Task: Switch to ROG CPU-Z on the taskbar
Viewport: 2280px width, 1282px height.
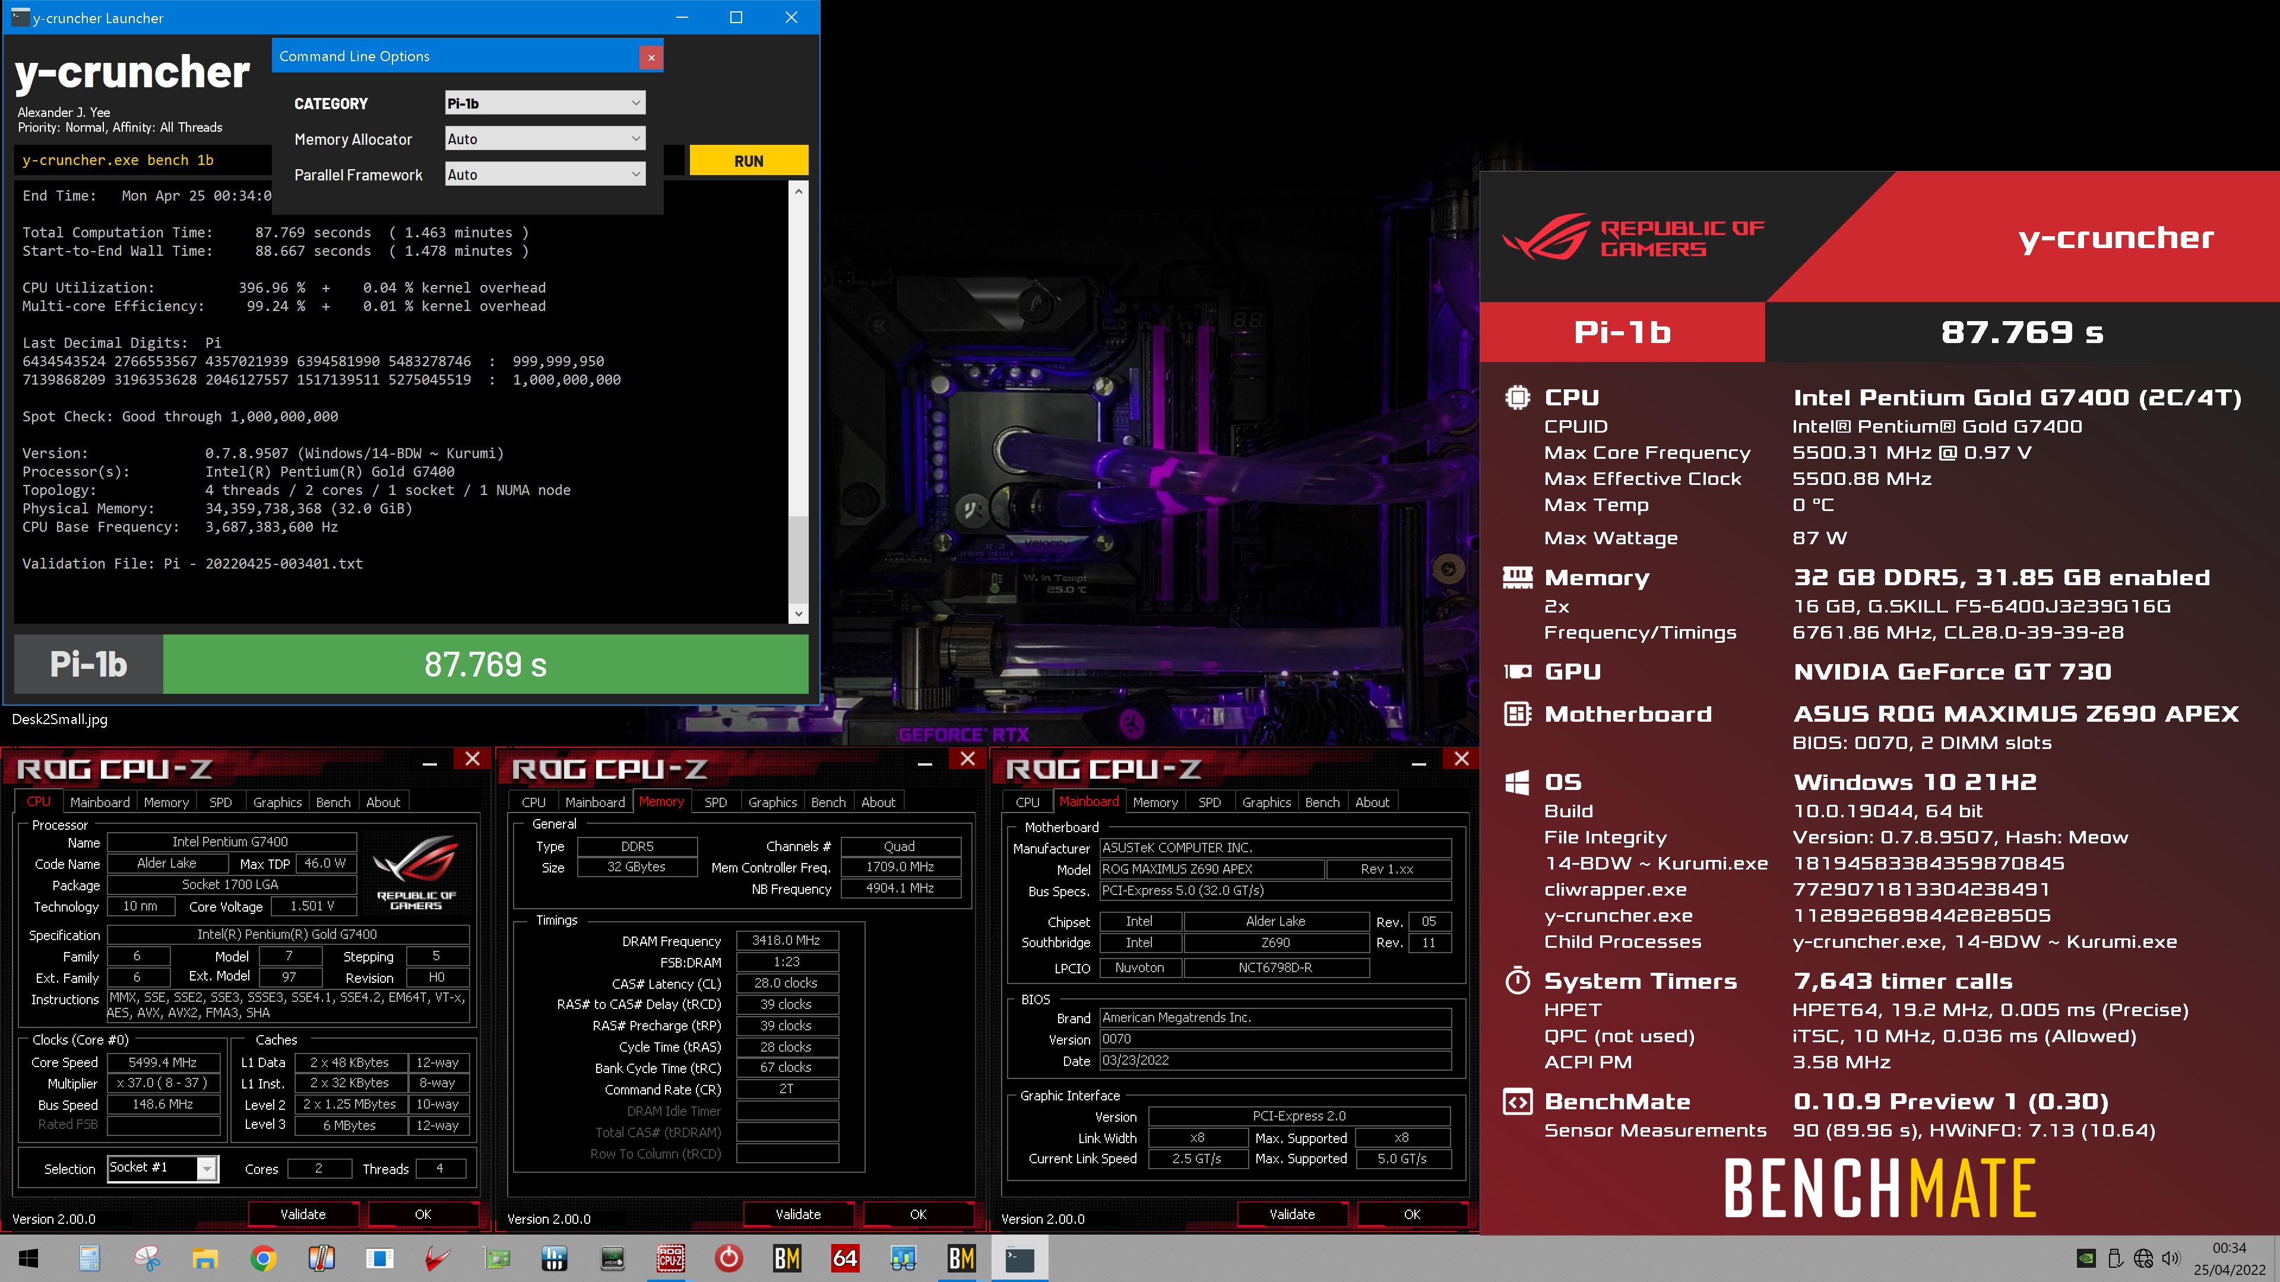Action: pos(671,1258)
